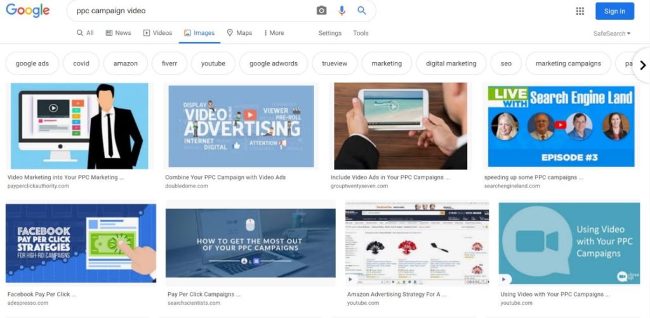650x318 pixels.
Task: Filter by fiverr chip
Action: [x=169, y=64]
